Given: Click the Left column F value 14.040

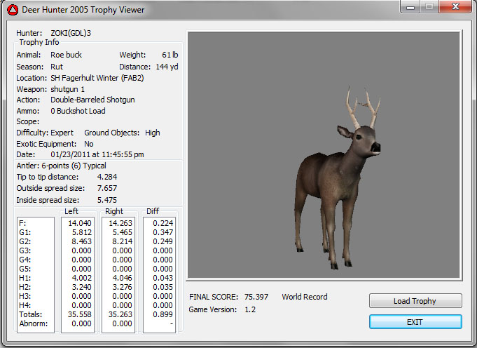Looking at the screenshot, I should pos(80,223).
